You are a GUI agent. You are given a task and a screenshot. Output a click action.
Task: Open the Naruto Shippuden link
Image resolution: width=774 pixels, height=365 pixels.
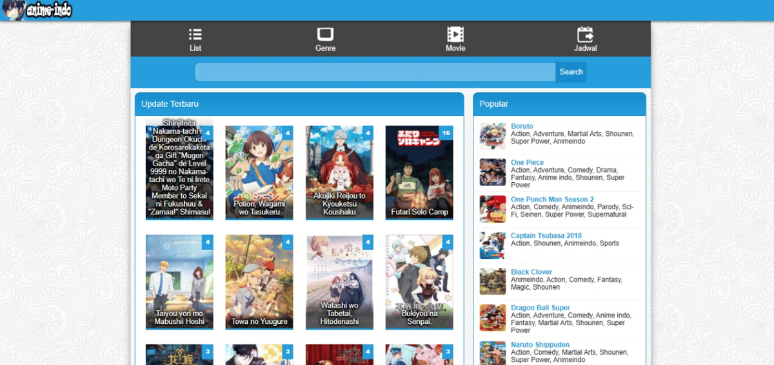click(x=541, y=344)
